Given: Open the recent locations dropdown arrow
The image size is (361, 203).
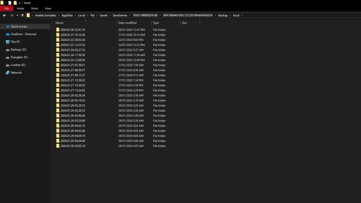Looking at the screenshot, I should (x=17, y=16).
